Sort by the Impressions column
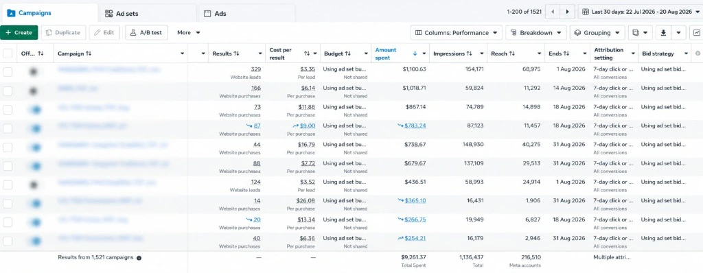The image size is (703, 273). pyautogui.click(x=470, y=54)
